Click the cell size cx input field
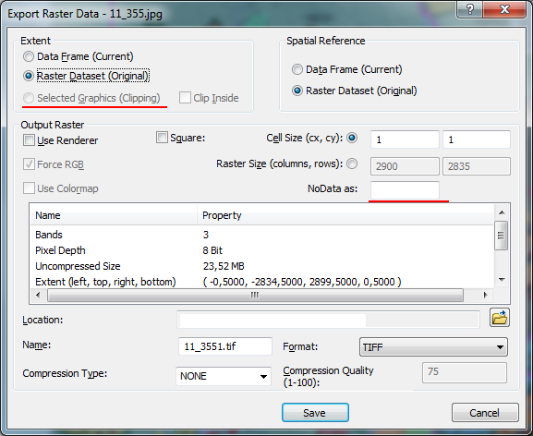 coord(405,139)
